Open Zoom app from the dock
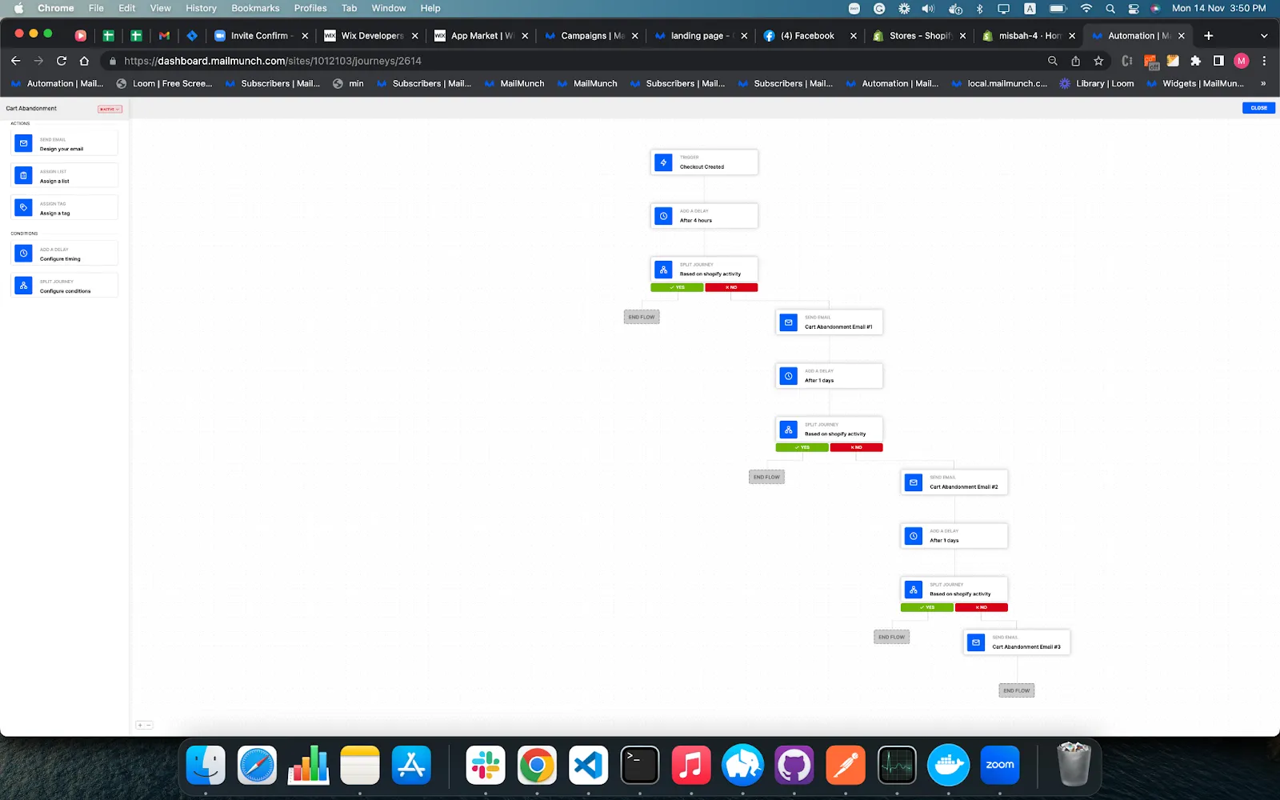 (1000, 766)
